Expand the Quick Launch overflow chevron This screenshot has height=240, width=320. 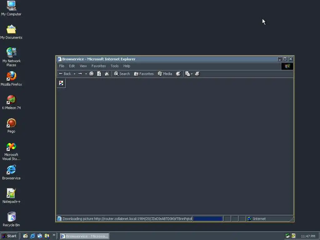click(54, 235)
